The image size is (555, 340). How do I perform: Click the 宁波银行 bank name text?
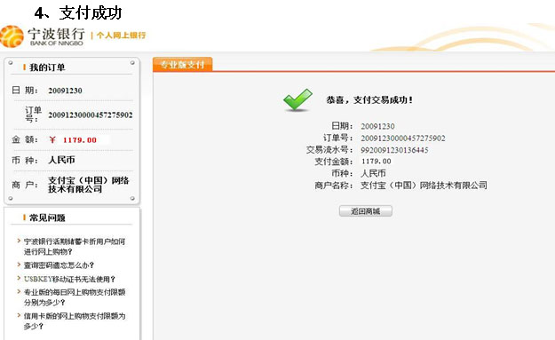pyautogui.click(x=57, y=34)
